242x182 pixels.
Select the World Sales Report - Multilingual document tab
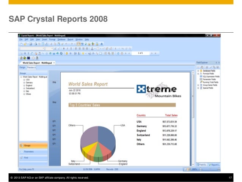pos(37,63)
